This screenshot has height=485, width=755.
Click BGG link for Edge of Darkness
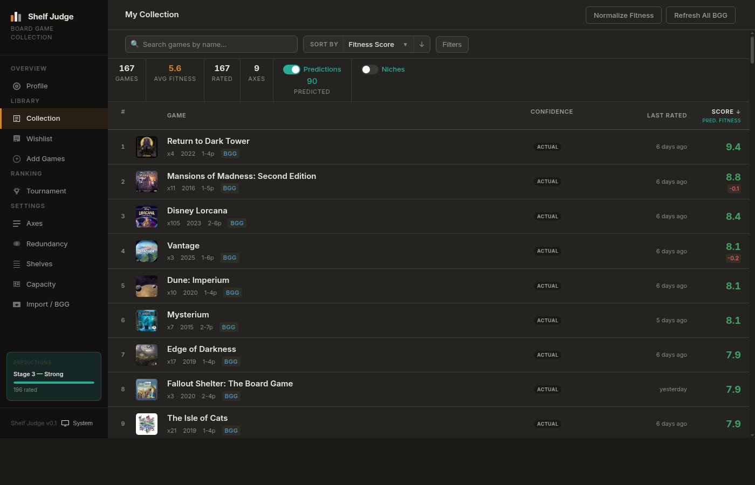[231, 362]
